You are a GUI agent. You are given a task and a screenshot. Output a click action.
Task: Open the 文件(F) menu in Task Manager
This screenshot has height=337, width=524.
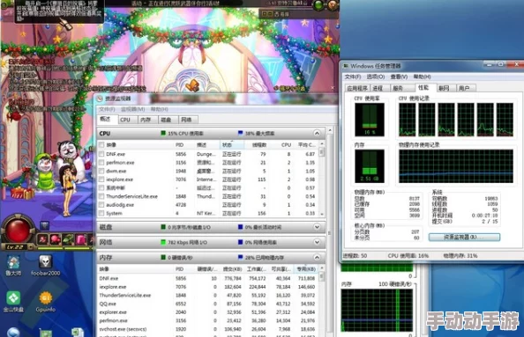pyautogui.click(x=353, y=77)
